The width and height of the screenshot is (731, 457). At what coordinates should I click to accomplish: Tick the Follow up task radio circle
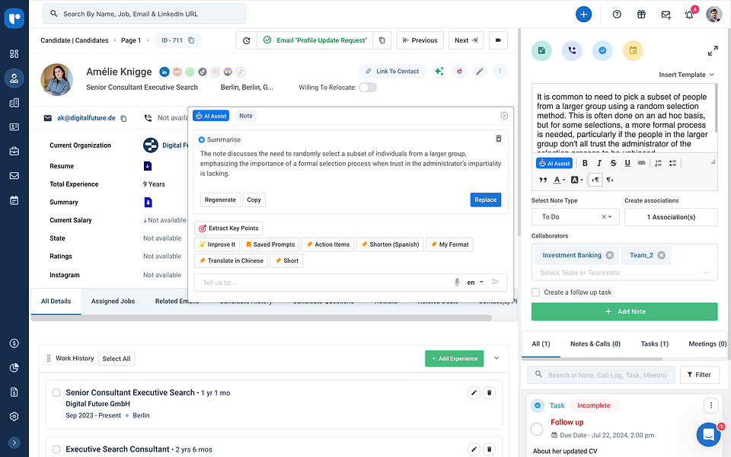tap(537, 430)
